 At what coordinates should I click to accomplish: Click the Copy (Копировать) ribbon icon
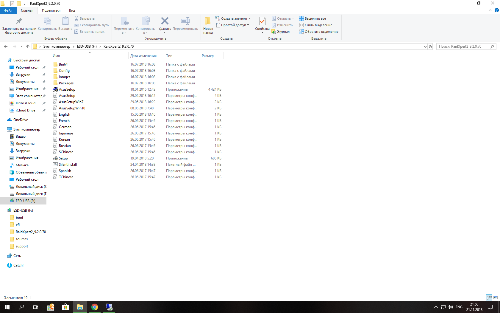(47, 21)
